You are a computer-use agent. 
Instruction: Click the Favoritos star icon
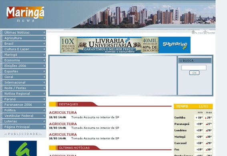(x=205, y=32)
